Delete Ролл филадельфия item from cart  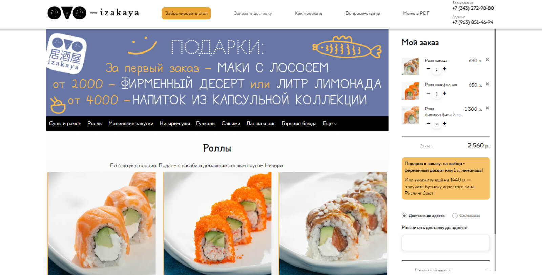[x=487, y=108]
